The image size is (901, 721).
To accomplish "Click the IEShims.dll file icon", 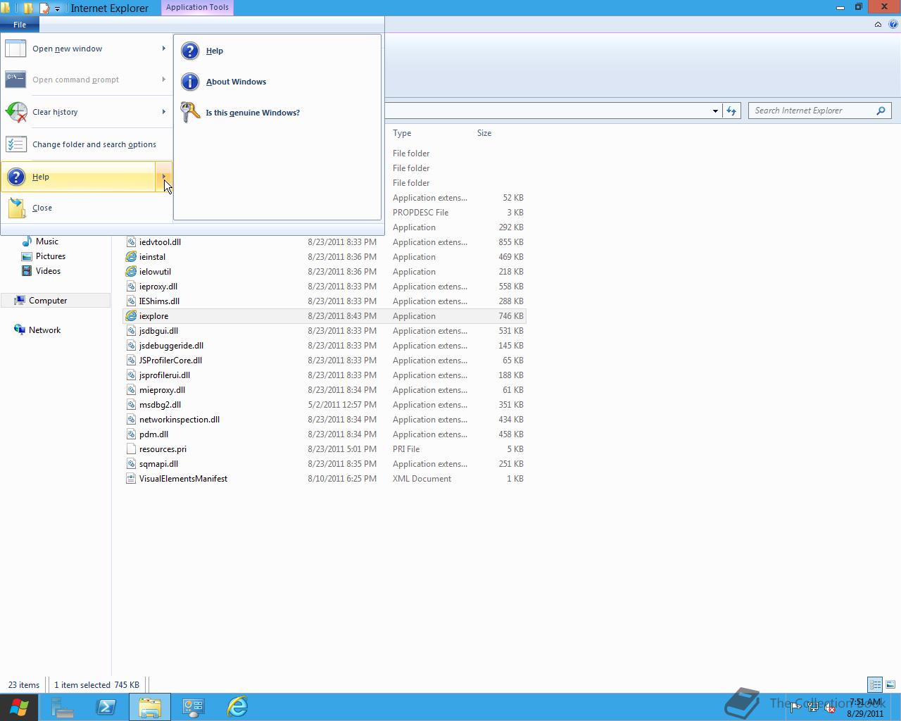I will click(x=131, y=301).
